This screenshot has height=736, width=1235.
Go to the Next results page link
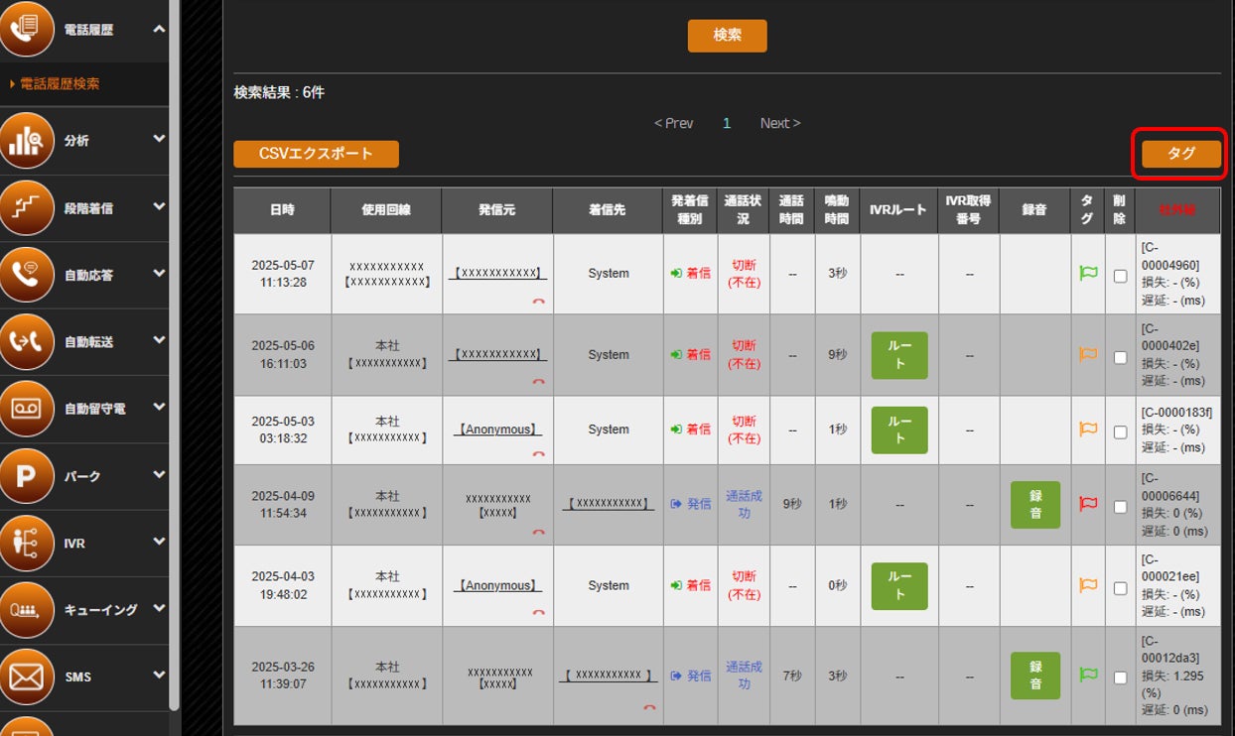point(780,123)
